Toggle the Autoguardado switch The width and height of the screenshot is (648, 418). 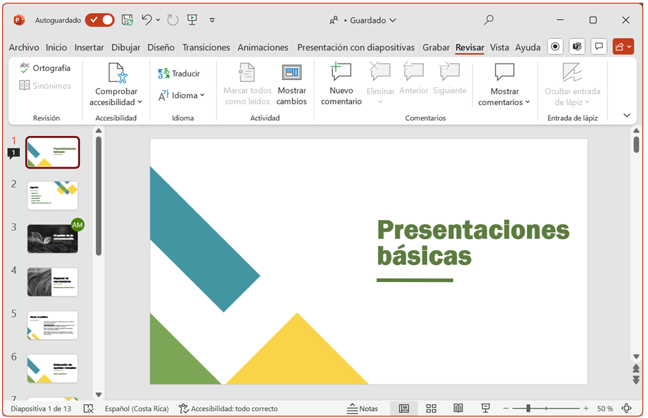(x=100, y=20)
